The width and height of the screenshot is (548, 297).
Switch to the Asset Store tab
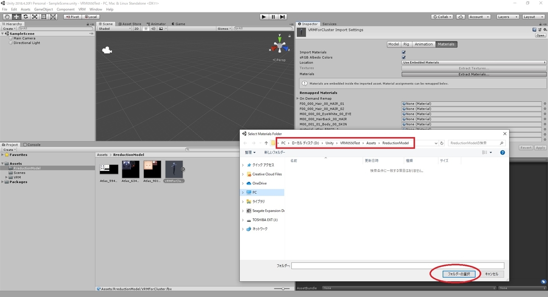click(x=130, y=24)
